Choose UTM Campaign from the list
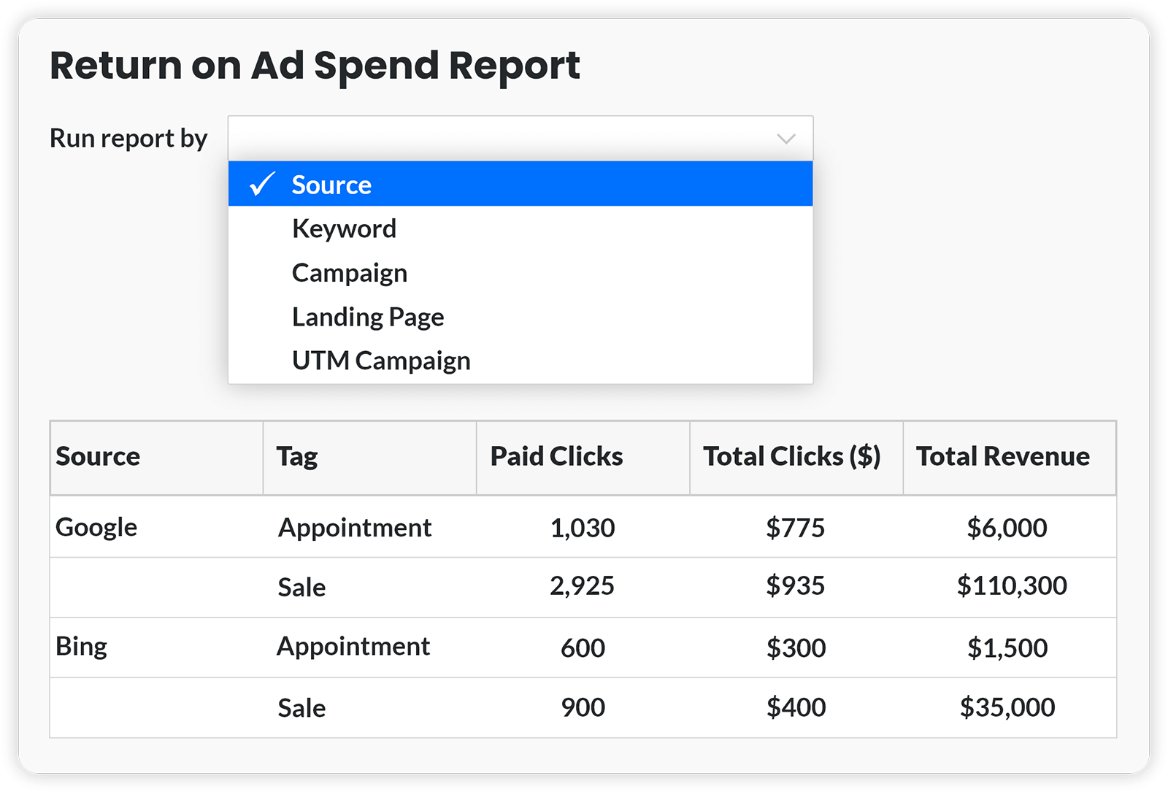This screenshot has height=792, width=1168. pyautogui.click(x=381, y=361)
